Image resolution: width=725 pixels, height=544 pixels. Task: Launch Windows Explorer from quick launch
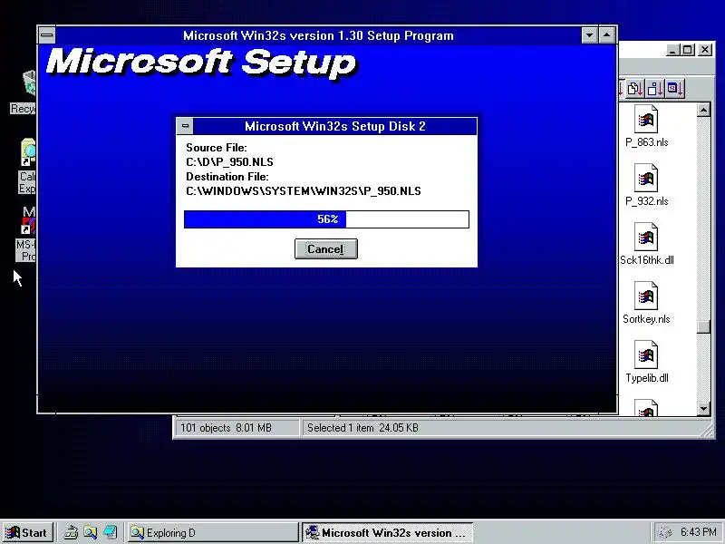coord(90,532)
